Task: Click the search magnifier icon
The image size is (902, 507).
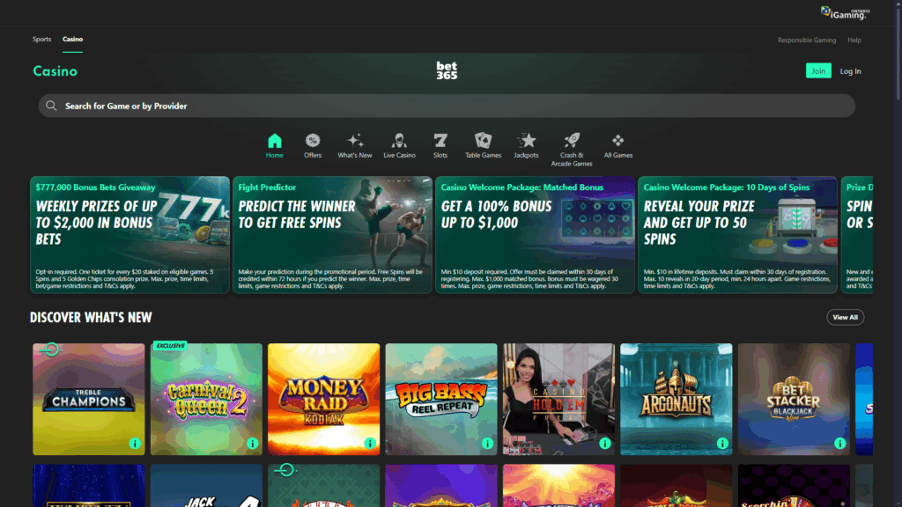Action: [51, 105]
